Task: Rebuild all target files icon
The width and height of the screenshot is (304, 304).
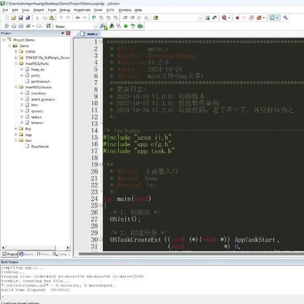Action: pyautogui.click(x=21, y=26)
